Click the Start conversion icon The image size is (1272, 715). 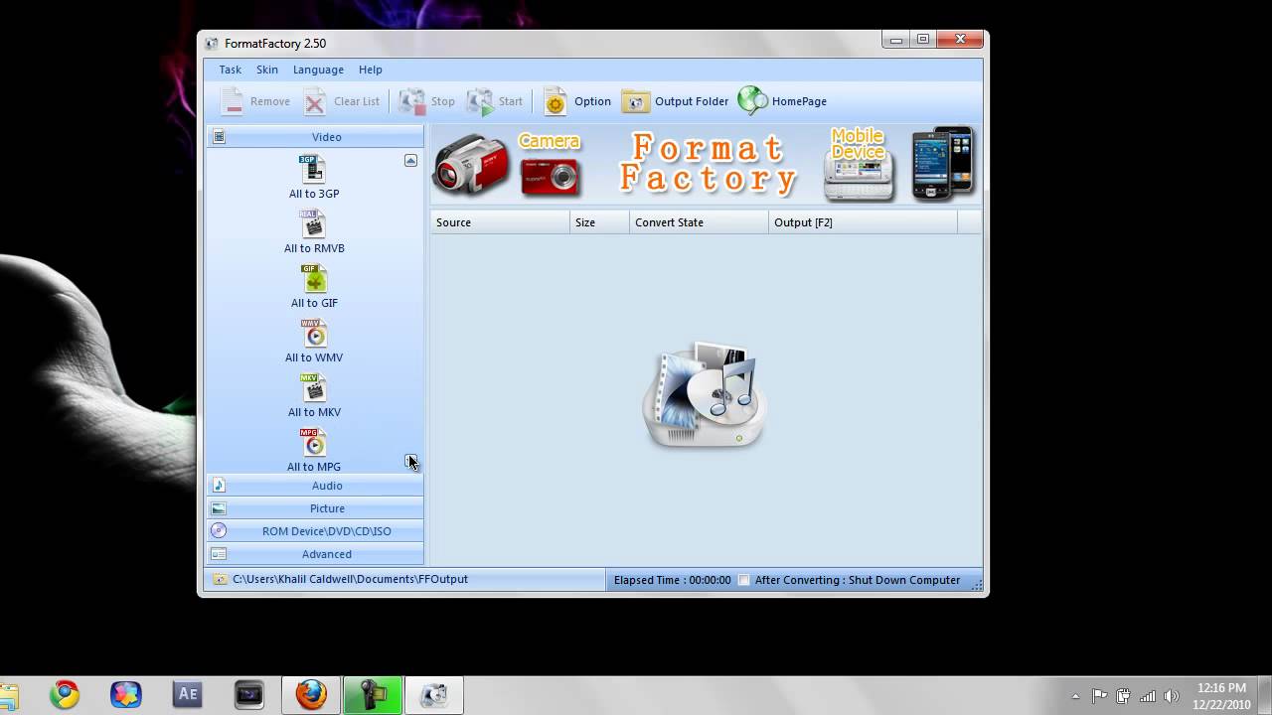(x=481, y=101)
